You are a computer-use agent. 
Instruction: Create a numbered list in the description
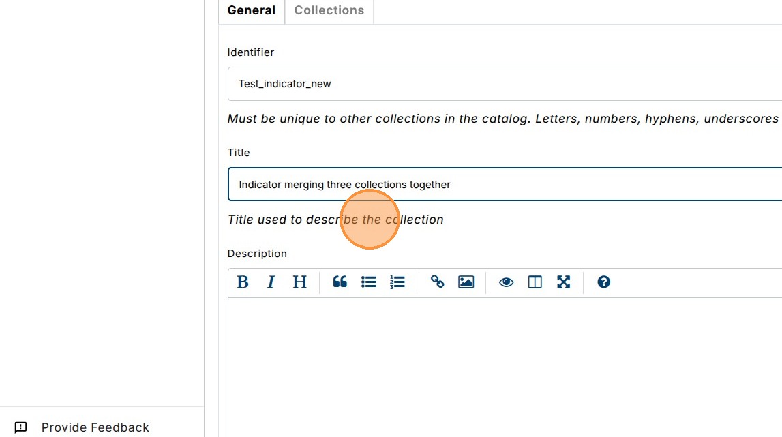point(397,282)
